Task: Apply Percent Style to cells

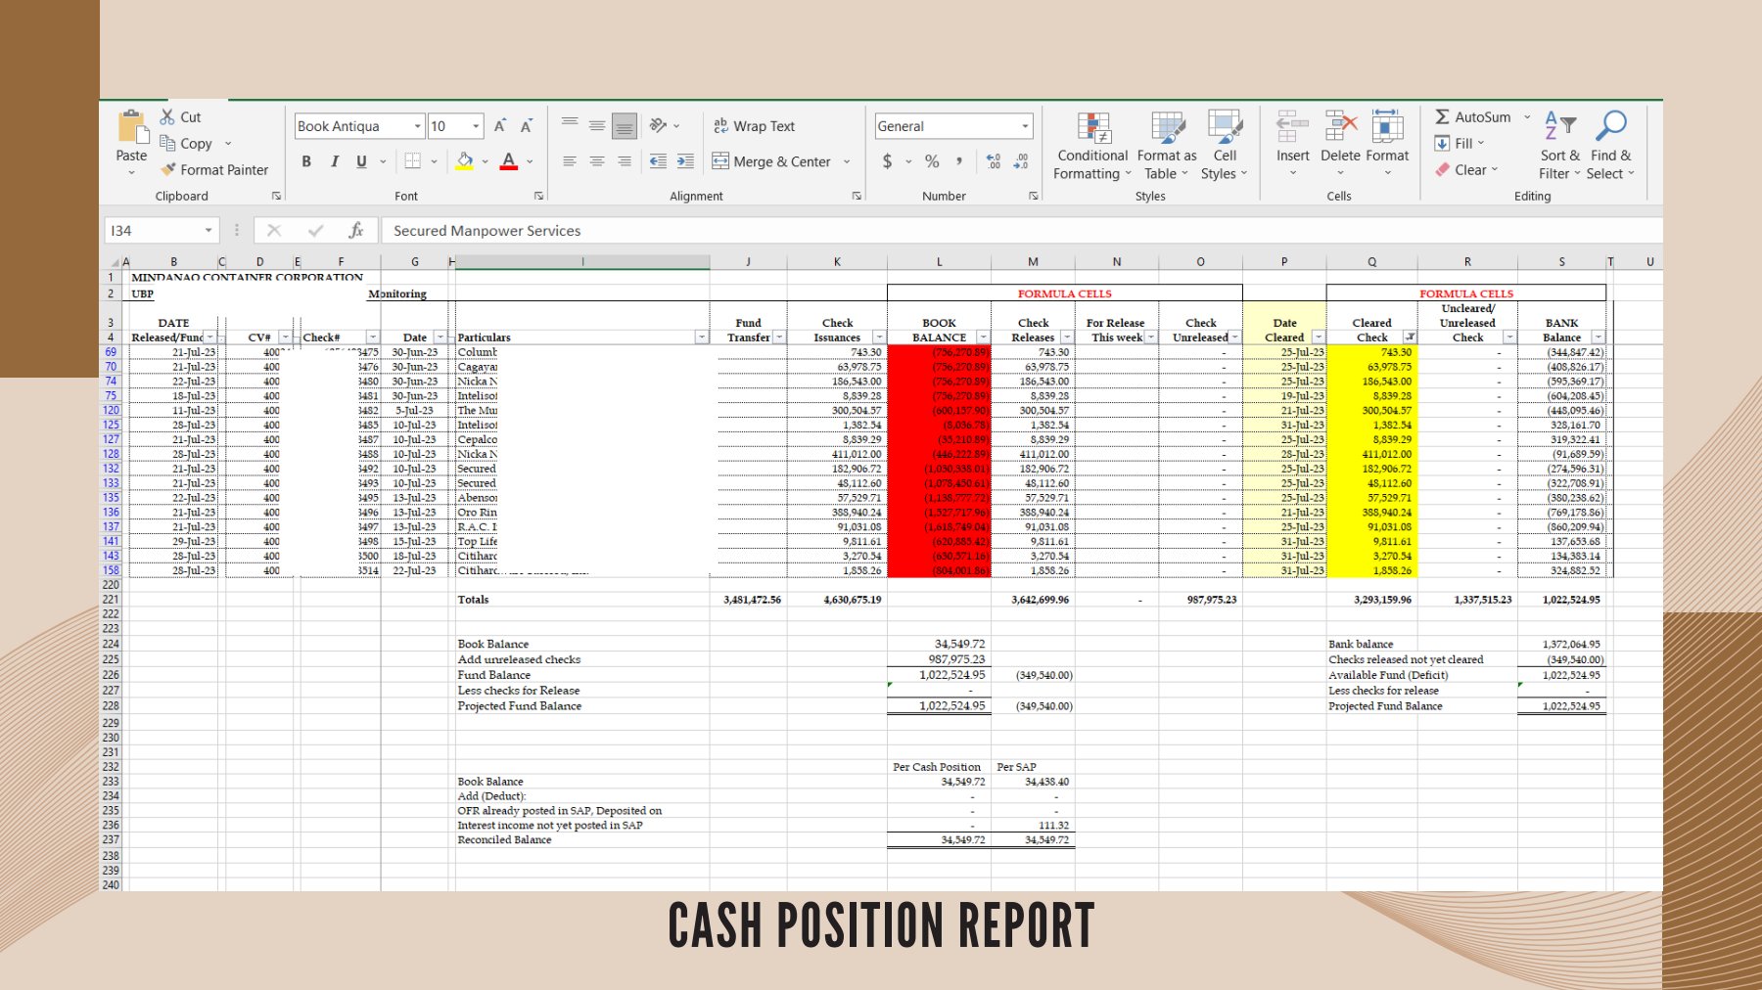Action: tap(932, 161)
